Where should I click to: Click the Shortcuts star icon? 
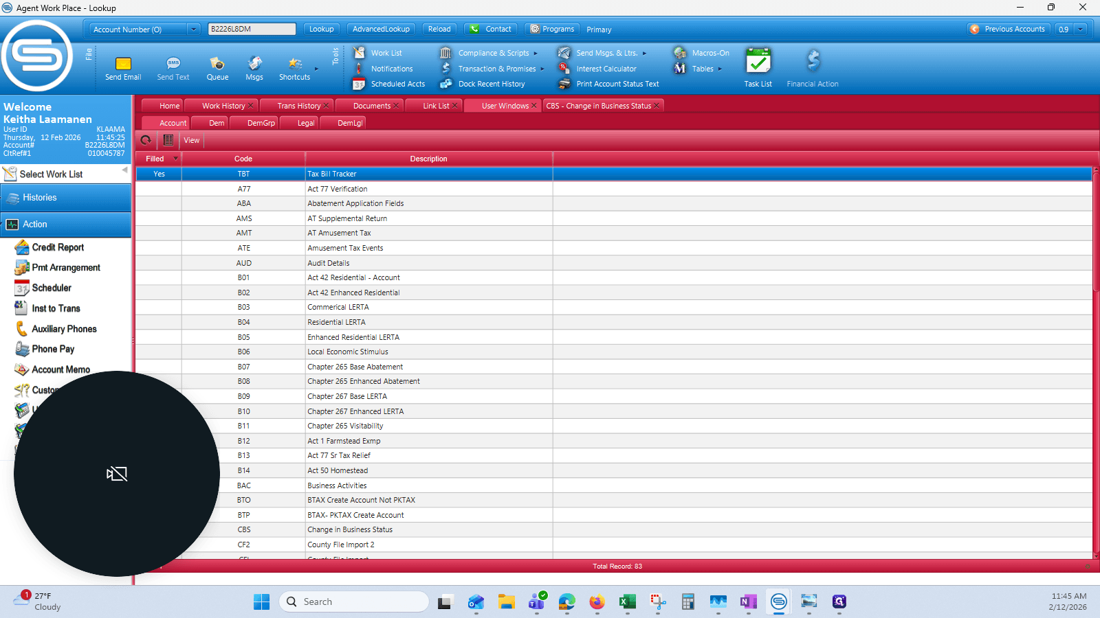295,63
